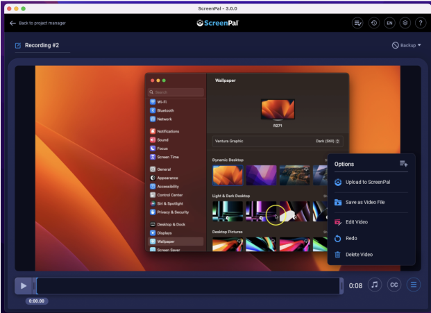Click the timeline start handle
Viewport: 431px width, 313px height.
click(35, 286)
